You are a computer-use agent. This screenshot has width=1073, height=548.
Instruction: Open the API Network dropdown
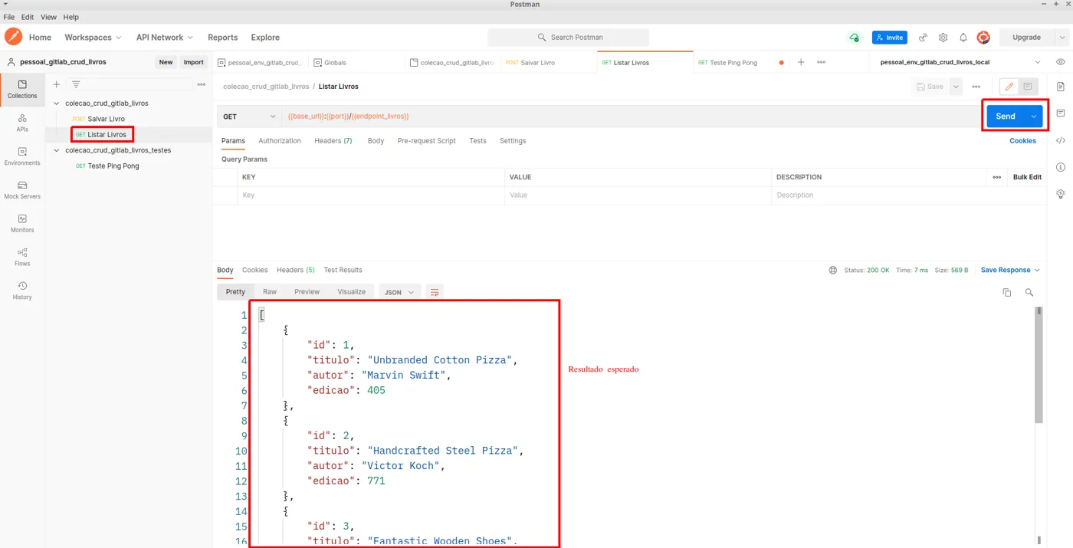pos(164,38)
